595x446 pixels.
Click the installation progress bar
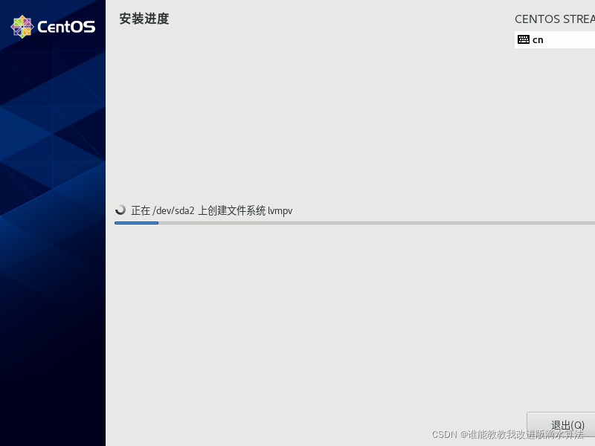pos(355,223)
